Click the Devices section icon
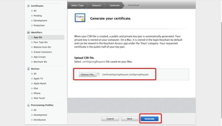This screenshot has width=222, height=126. click(28, 69)
